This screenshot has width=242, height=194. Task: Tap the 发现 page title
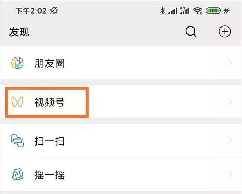click(x=19, y=32)
